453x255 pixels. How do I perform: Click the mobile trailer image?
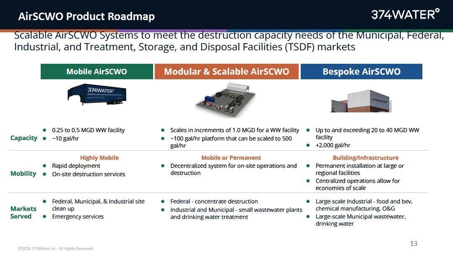tap(97, 94)
